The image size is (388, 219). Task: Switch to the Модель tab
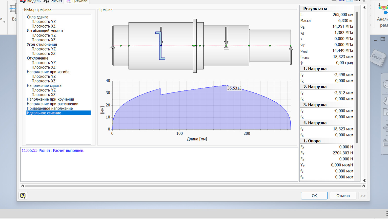(30, 1)
